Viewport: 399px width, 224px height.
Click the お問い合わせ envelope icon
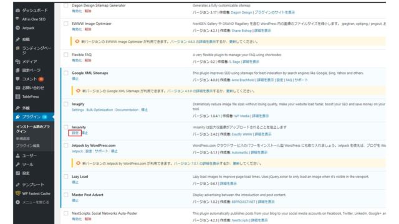(17, 88)
